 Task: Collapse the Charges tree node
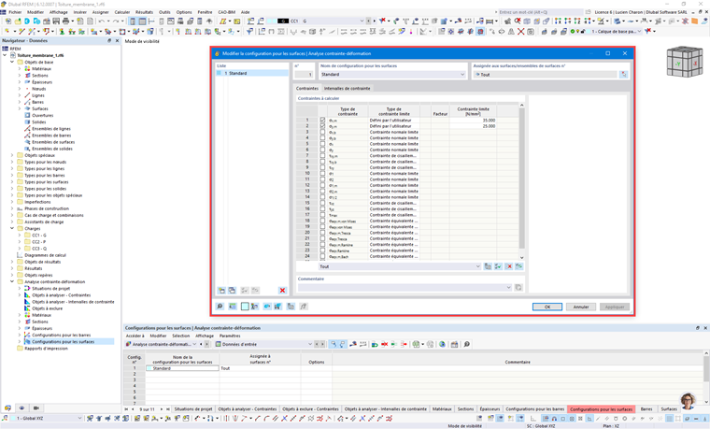pyautogui.click(x=12, y=229)
